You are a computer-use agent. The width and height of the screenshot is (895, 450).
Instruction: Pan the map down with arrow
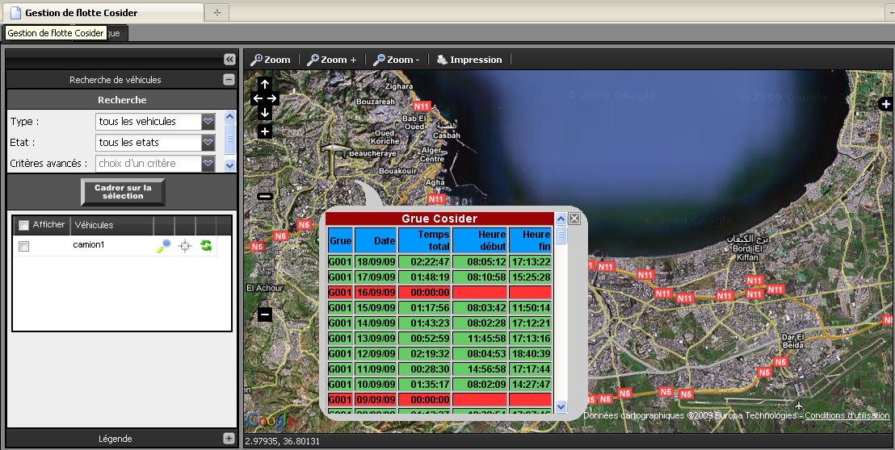click(x=265, y=113)
